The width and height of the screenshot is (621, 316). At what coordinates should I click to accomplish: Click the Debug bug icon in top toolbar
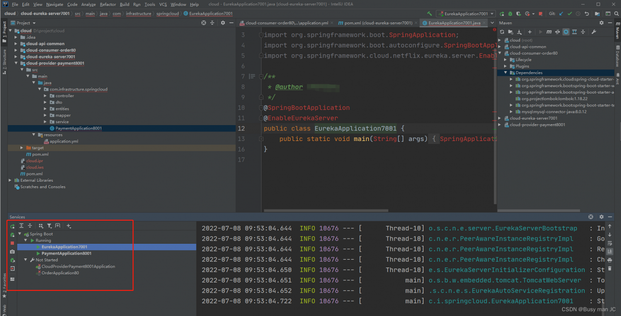tap(509, 14)
